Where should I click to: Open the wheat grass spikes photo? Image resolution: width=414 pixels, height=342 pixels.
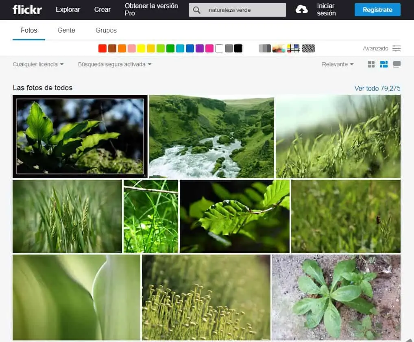coord(68,216)
